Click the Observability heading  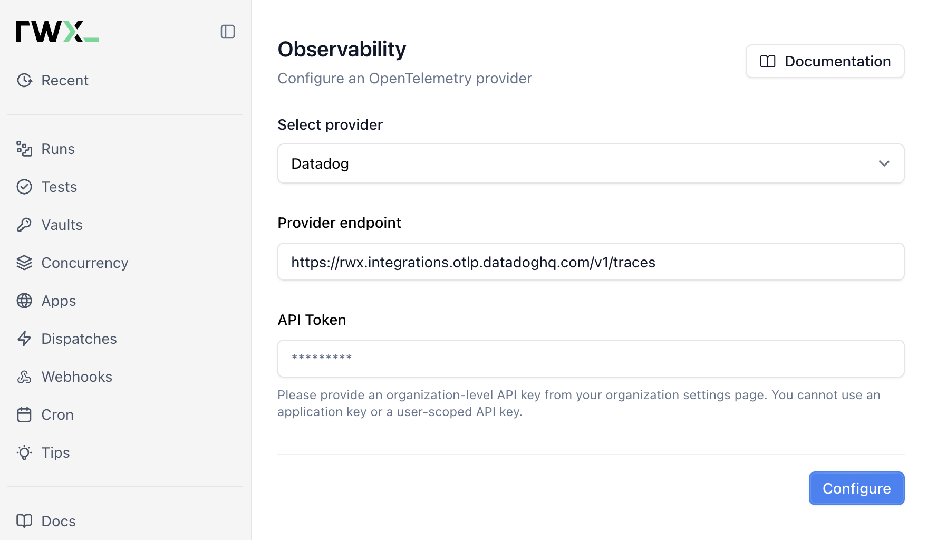(x=342, y=49)
